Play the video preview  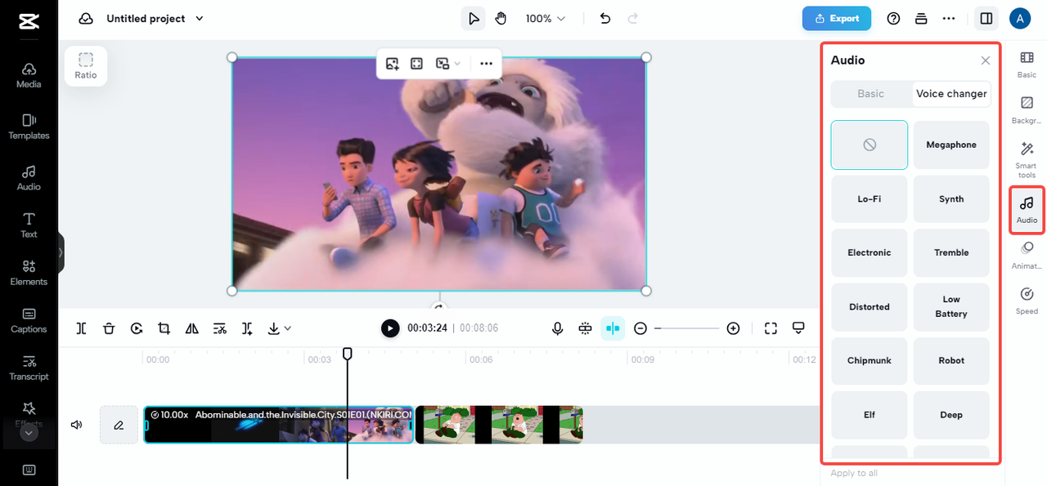click(390, 328)
